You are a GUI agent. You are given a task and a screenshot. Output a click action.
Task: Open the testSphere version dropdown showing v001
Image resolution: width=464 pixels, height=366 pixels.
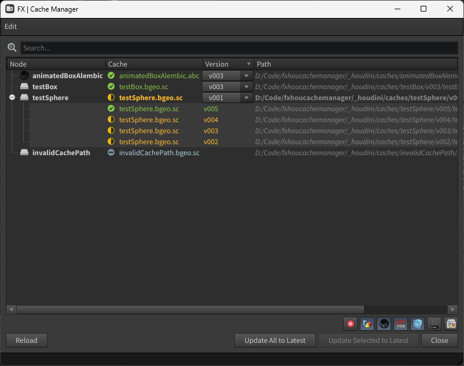(x=227, y=98)
